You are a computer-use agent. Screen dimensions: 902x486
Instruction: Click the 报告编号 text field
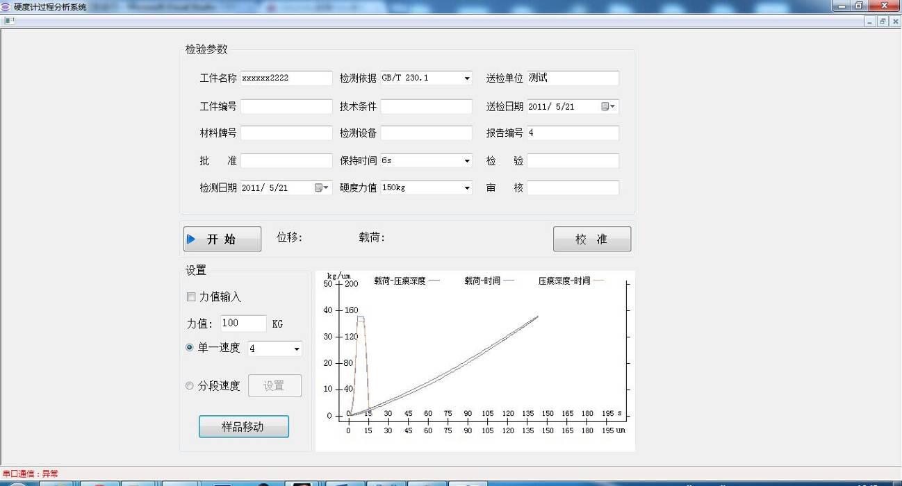coord(573,133)
